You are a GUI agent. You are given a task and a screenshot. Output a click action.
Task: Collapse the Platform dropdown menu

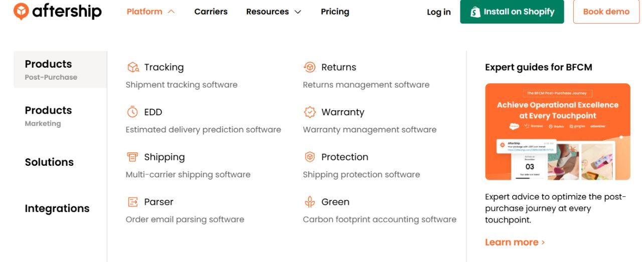click(x=150, y=12)
